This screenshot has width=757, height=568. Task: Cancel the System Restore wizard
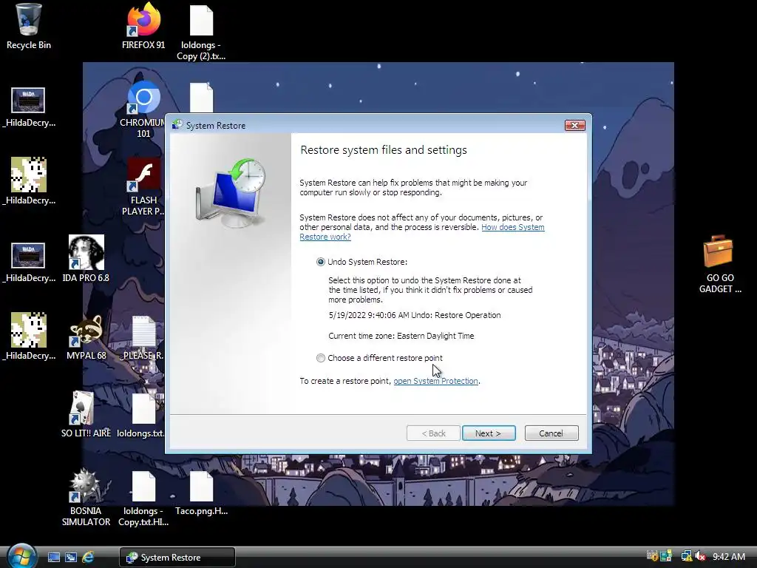[551, 433]
